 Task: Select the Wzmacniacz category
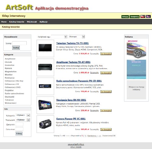tap(11, 103)
